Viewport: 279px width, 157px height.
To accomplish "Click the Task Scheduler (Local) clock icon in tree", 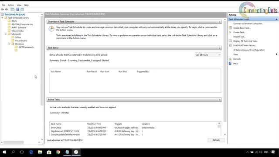I will 3,14.
